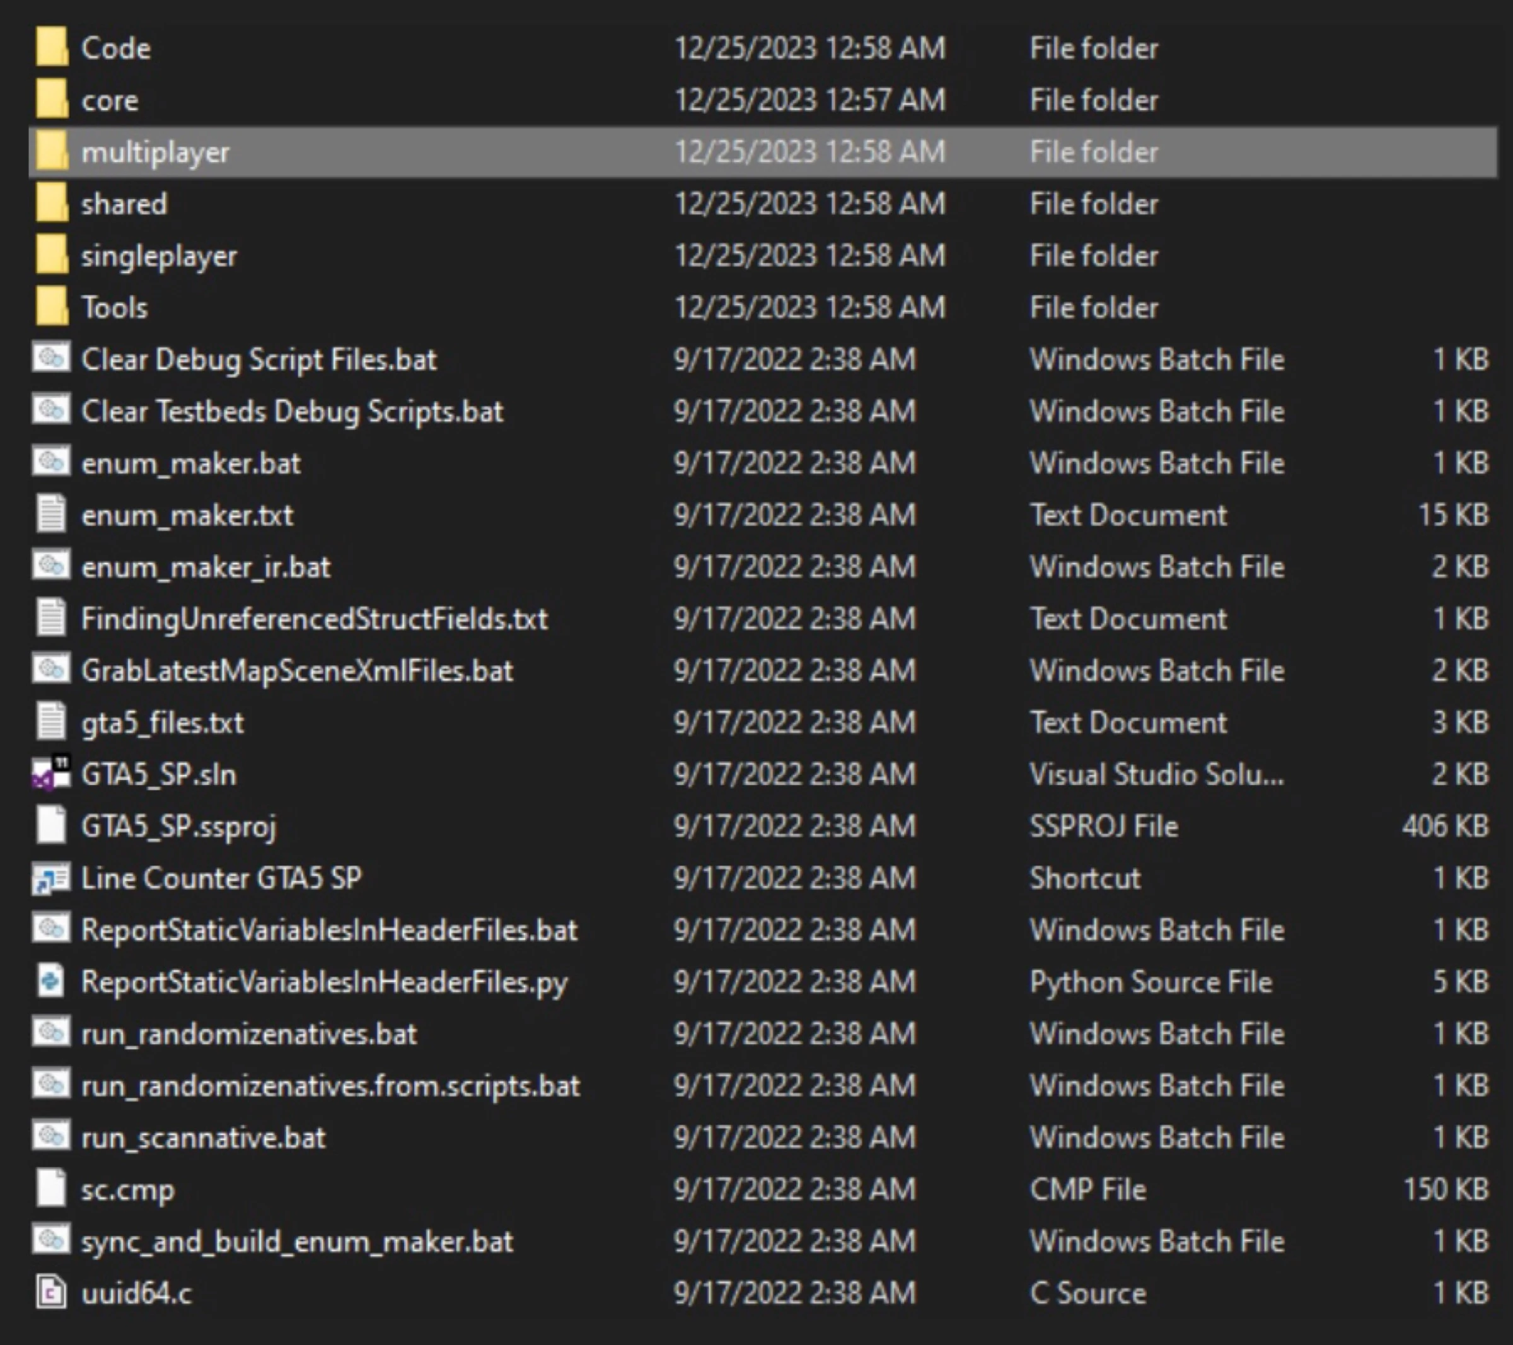Screen dimensions: 1513x1345
Task: Select the singleplayer folder icon
Action: 52,255
